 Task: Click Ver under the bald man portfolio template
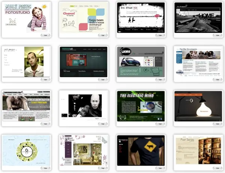103,124
